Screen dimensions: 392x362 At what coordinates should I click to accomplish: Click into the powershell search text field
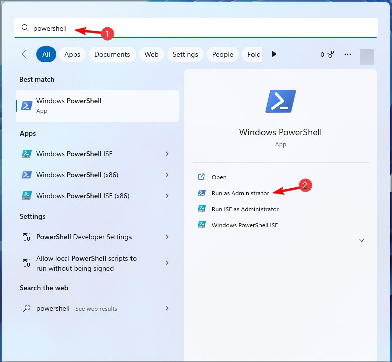click(x=196, y=28)
